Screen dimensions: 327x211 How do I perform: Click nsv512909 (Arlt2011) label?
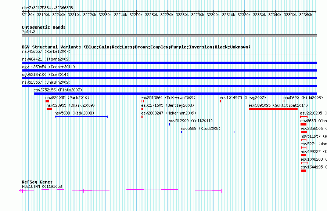coord(191,121)
